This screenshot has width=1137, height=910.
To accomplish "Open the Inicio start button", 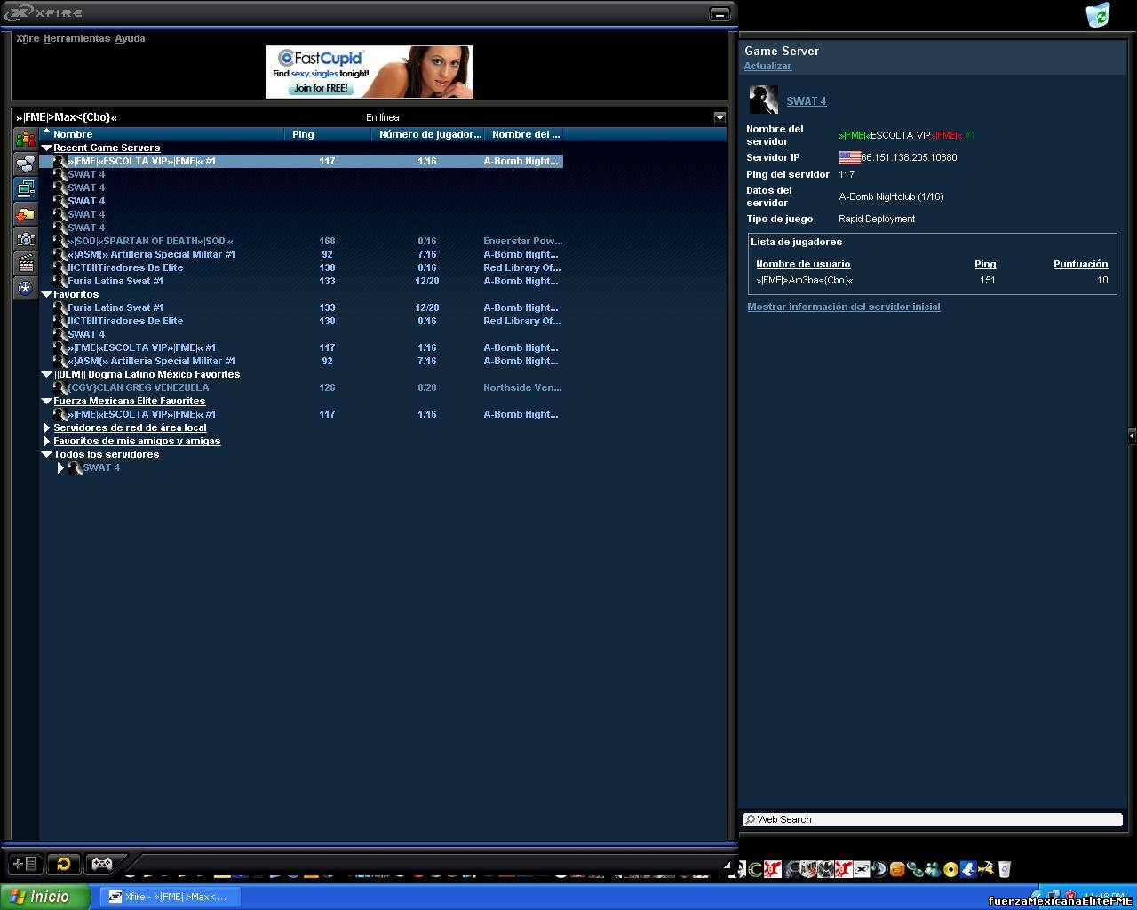I will click(x=44, y=897).
